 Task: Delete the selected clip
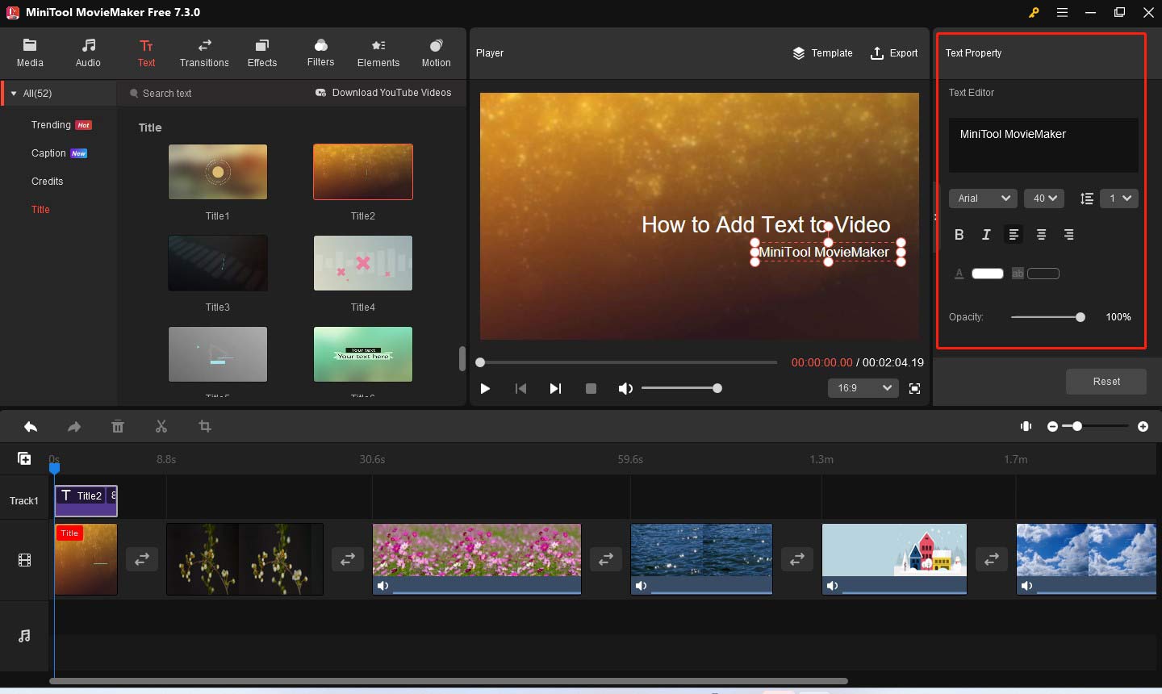118,427
